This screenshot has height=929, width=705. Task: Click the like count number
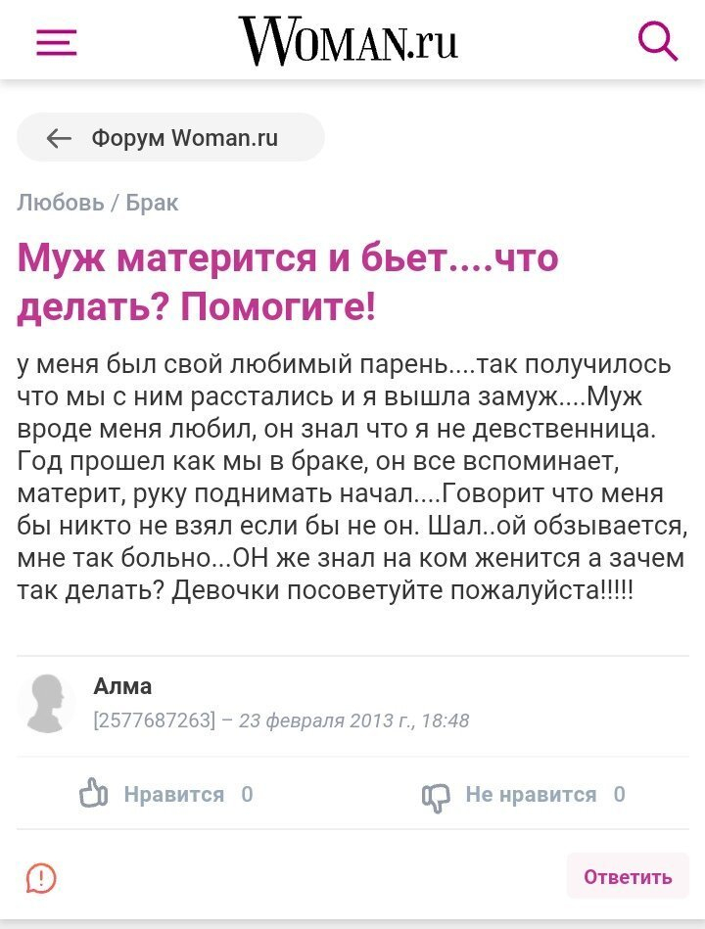247,794
